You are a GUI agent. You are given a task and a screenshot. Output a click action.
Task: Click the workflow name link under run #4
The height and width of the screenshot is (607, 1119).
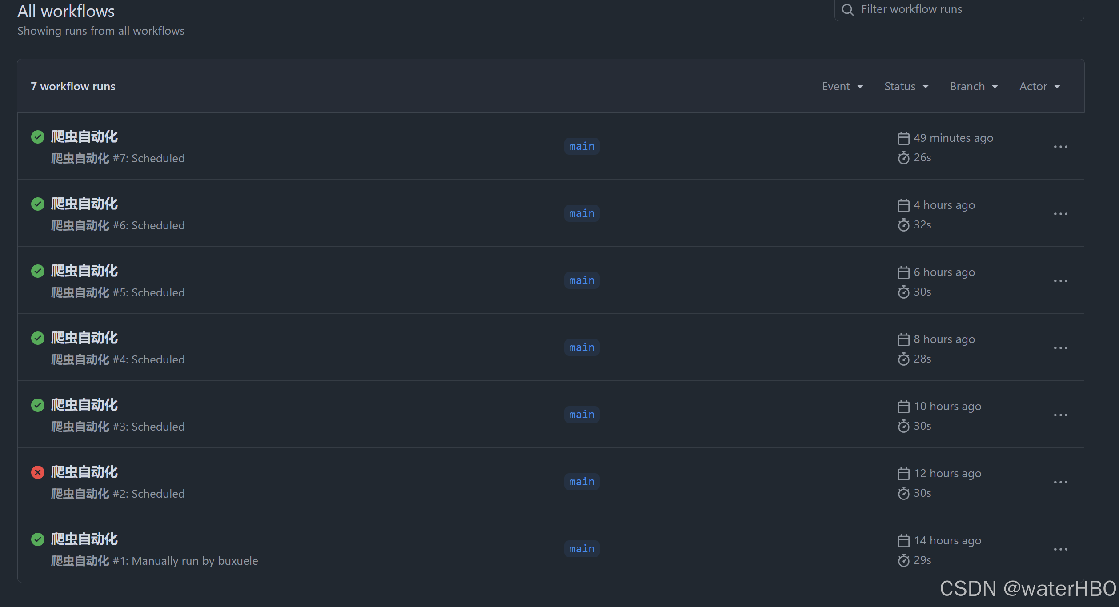(x=80, y=359)
